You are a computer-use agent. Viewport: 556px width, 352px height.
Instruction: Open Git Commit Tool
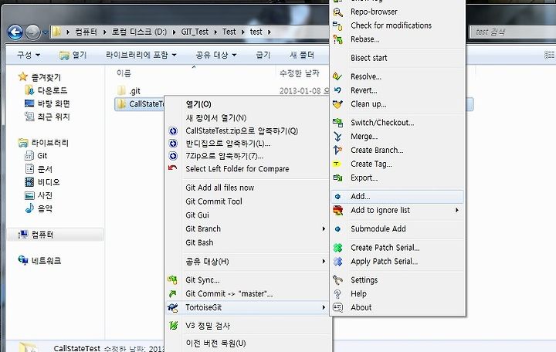(214, 201)
